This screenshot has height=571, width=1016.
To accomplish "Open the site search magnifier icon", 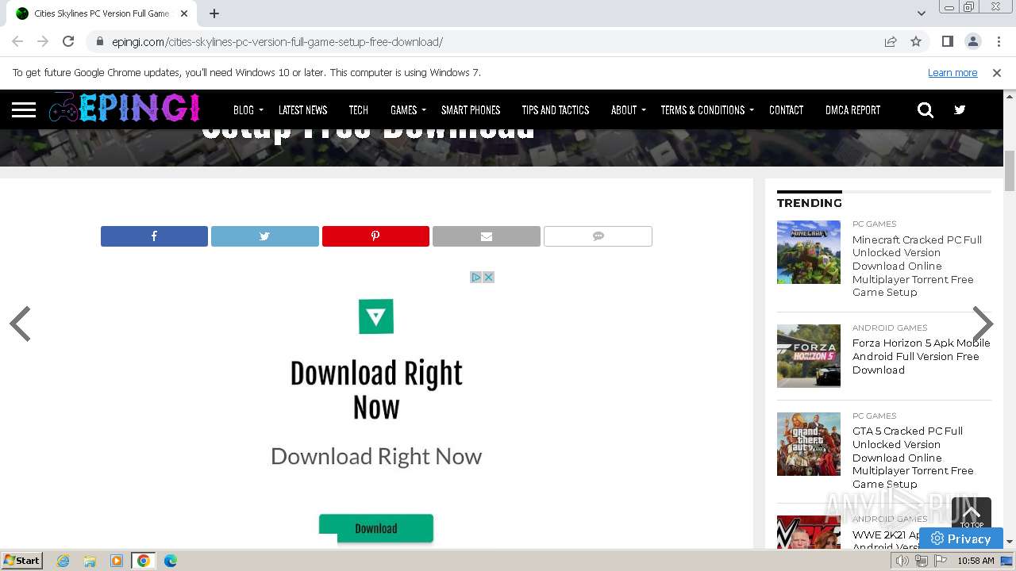I will point(926,110).
